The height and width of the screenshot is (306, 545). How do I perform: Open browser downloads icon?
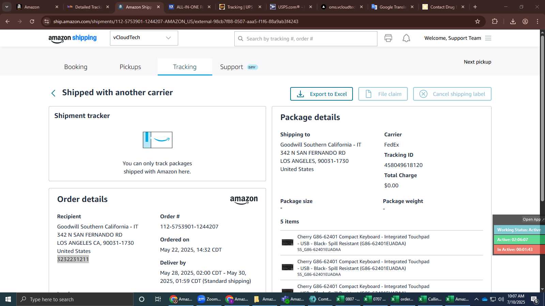coord(513,21)
